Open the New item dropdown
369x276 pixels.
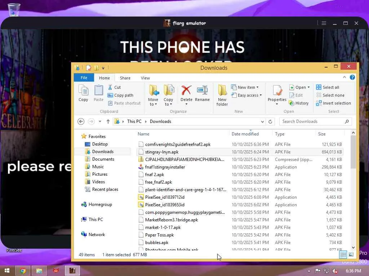[245, 87]
